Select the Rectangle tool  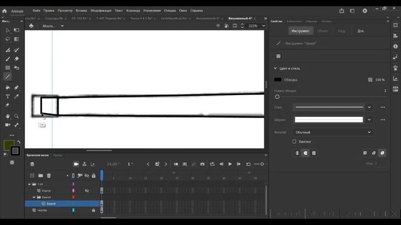[x=8, y=68]
